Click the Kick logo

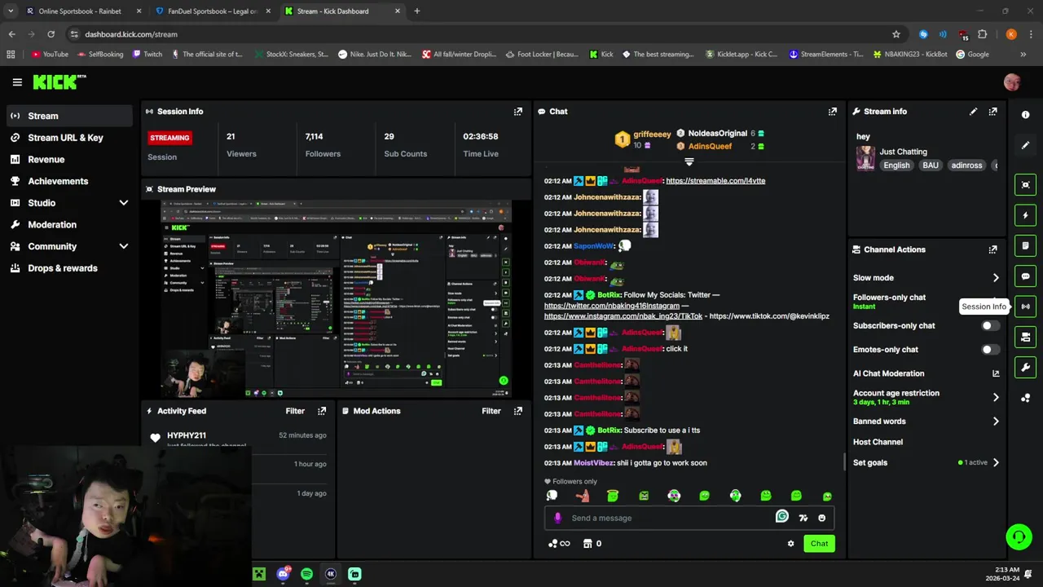coord(59,82)
